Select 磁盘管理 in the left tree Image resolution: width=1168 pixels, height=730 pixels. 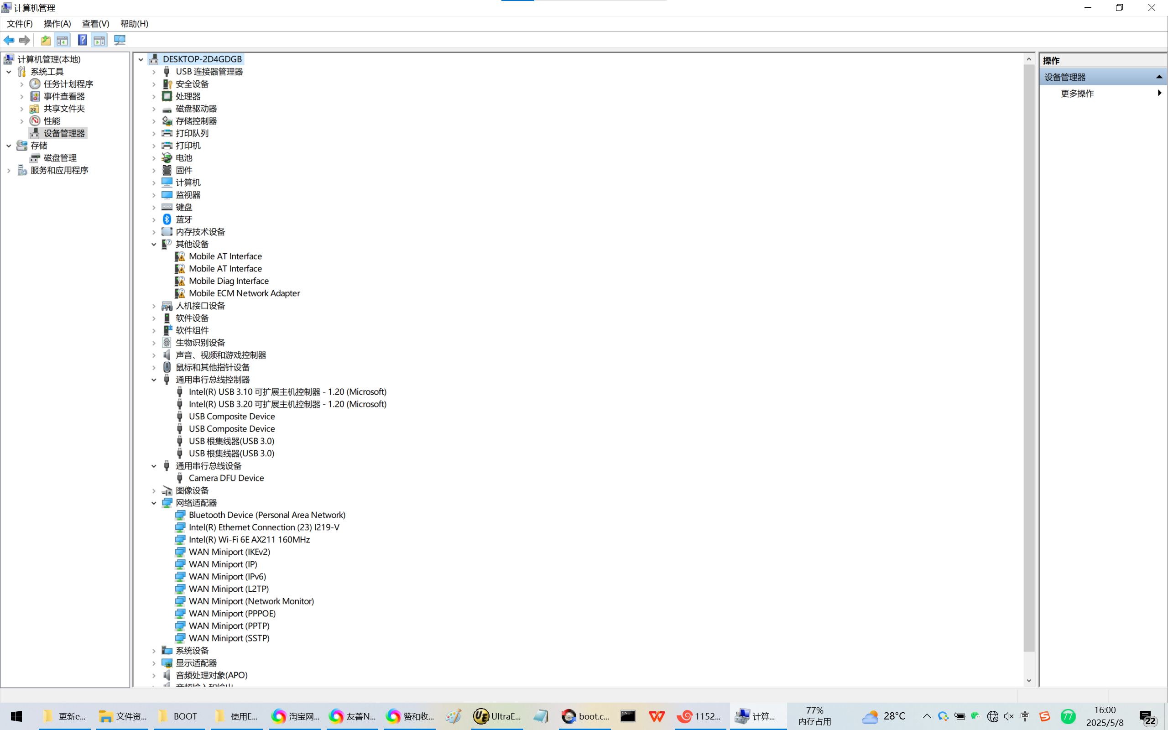pyautogui.click(x=60, y=158)
